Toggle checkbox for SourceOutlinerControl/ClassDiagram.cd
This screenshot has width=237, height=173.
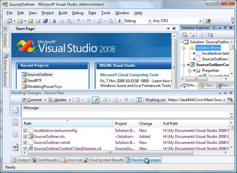pyautogui.click(x=25, y=149)
